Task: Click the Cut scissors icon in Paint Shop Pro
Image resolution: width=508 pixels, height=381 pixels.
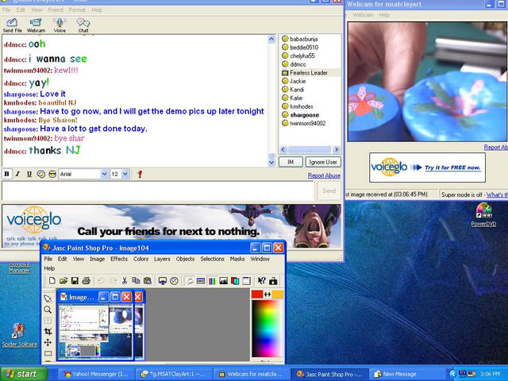Action: point(125,280)
